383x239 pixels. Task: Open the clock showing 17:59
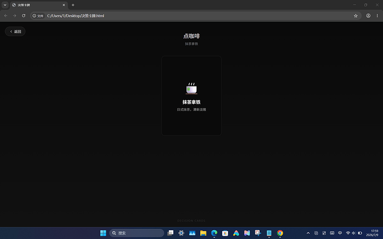(x=372, y=233)
